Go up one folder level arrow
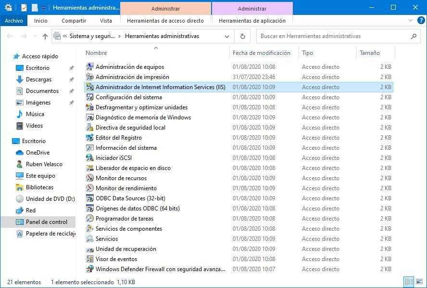The height and width of the screenshot is (288, 427). (45, 36)
